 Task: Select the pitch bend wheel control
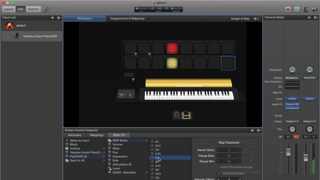[122, 94]
